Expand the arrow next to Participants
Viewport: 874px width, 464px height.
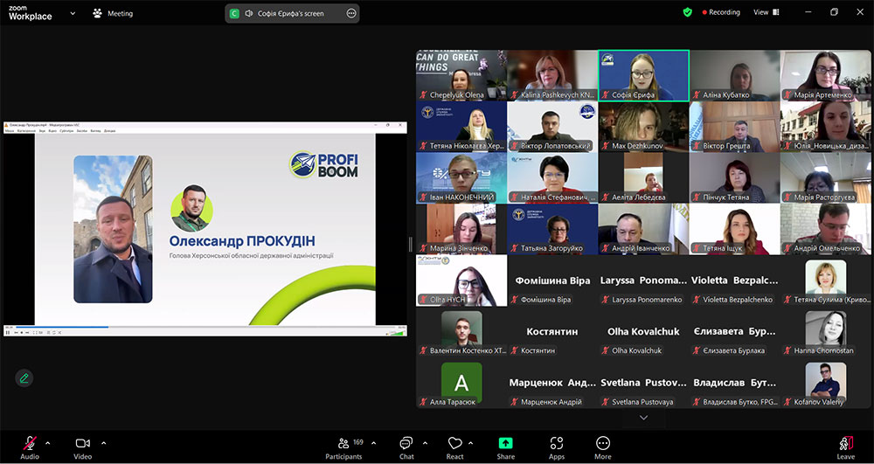[373, 443]
